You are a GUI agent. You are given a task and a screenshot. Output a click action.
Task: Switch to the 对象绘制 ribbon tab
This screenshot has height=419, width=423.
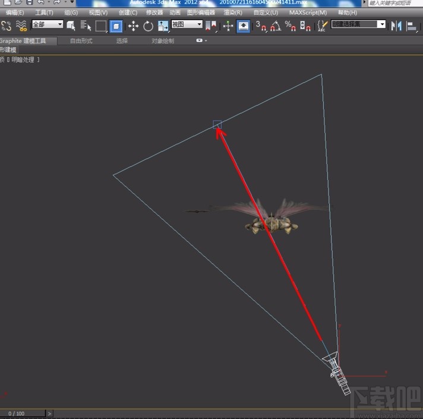tap(163, 41)
